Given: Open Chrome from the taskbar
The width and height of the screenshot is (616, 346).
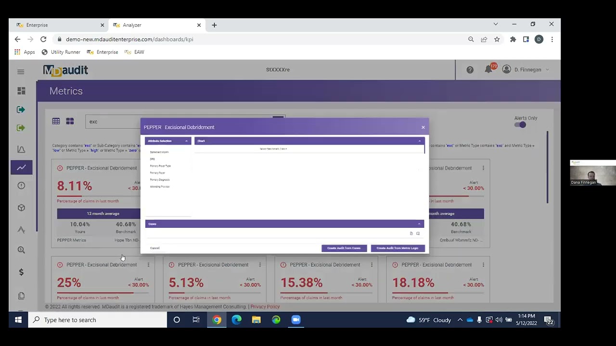Looking at the screenshot, I should coord(217,320).
